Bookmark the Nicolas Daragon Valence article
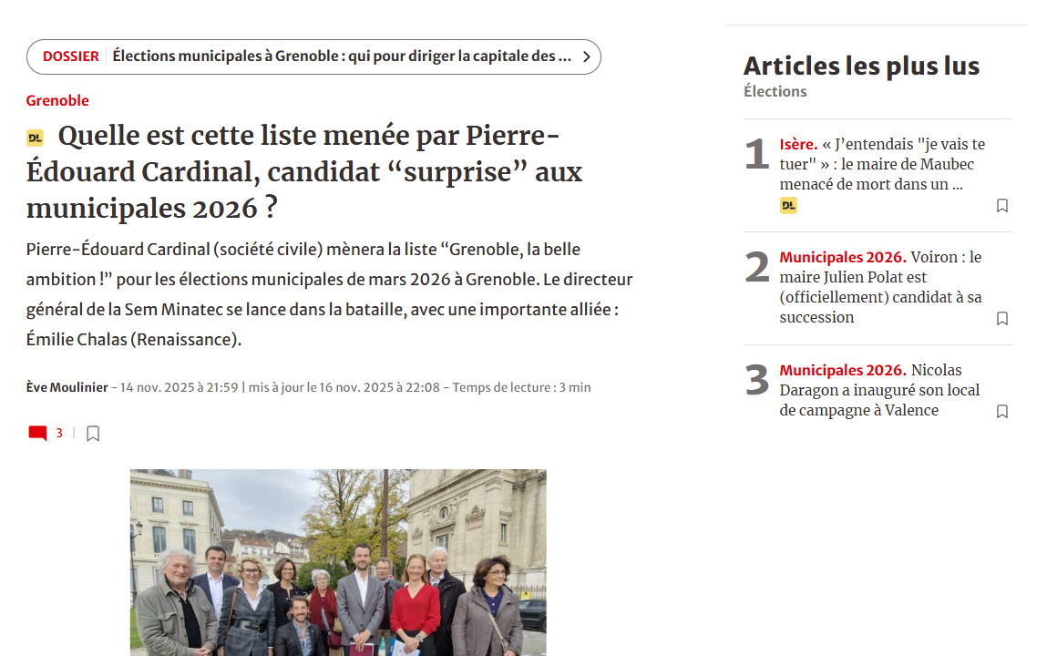1047x656 pixels. 1001,412
